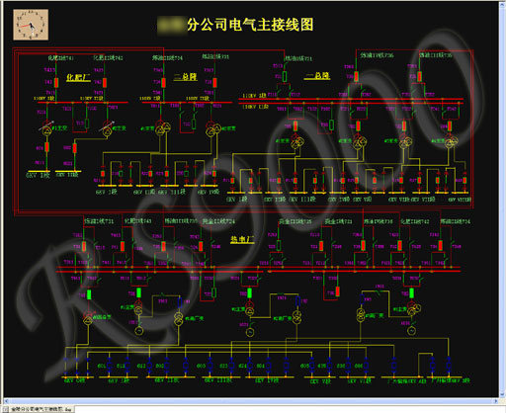The image size is (506, 413).
Task: Click the red breaker on 化肥II线742 feeder
Action: pos(105,82)
